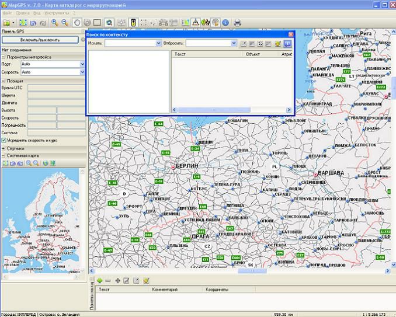Image resolution: width=396 pixels, height=317 pixels.
Task: Click the green plus icon in notes panel
Action: pos(100,281)
